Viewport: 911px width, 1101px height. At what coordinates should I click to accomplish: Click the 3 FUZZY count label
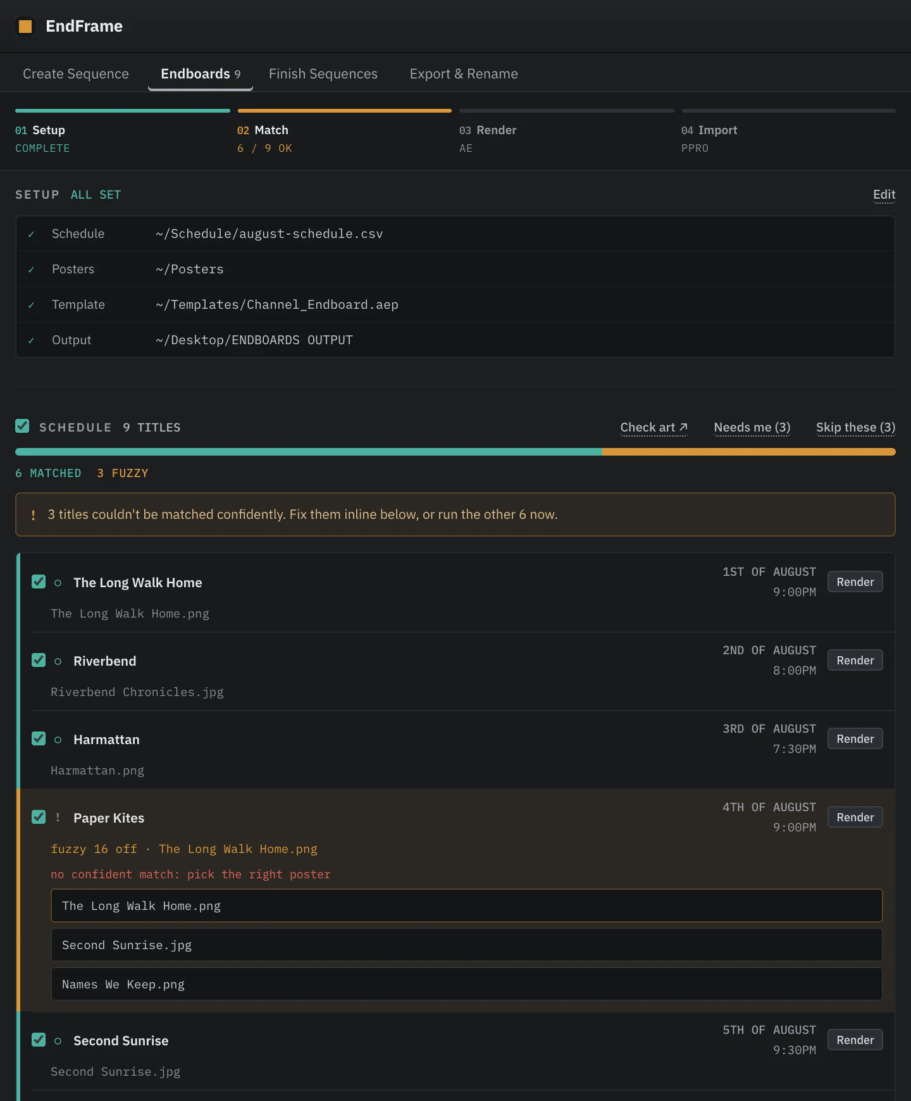pos(123,473)
